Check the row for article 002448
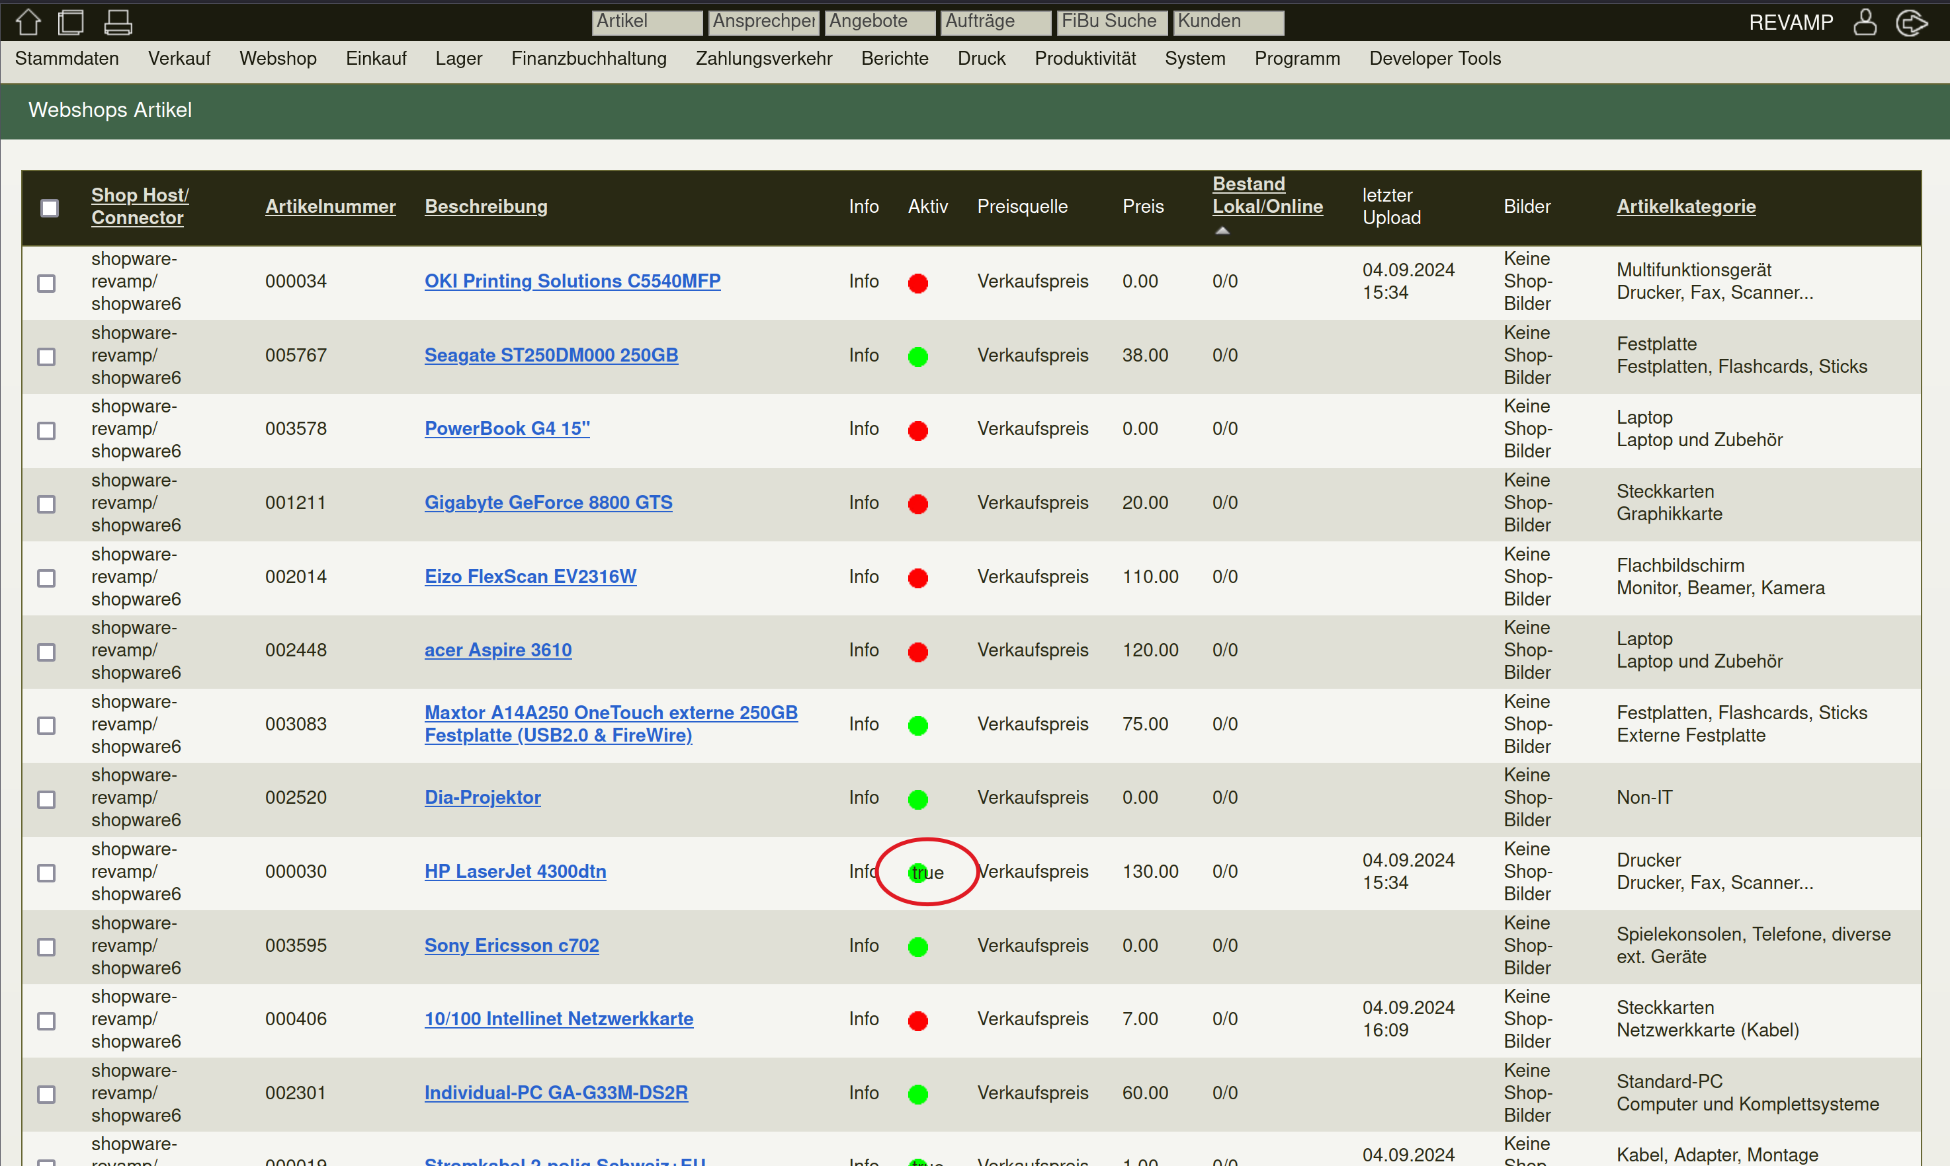This screenshot has width=1950, height=1166. [x=46, y=651]
